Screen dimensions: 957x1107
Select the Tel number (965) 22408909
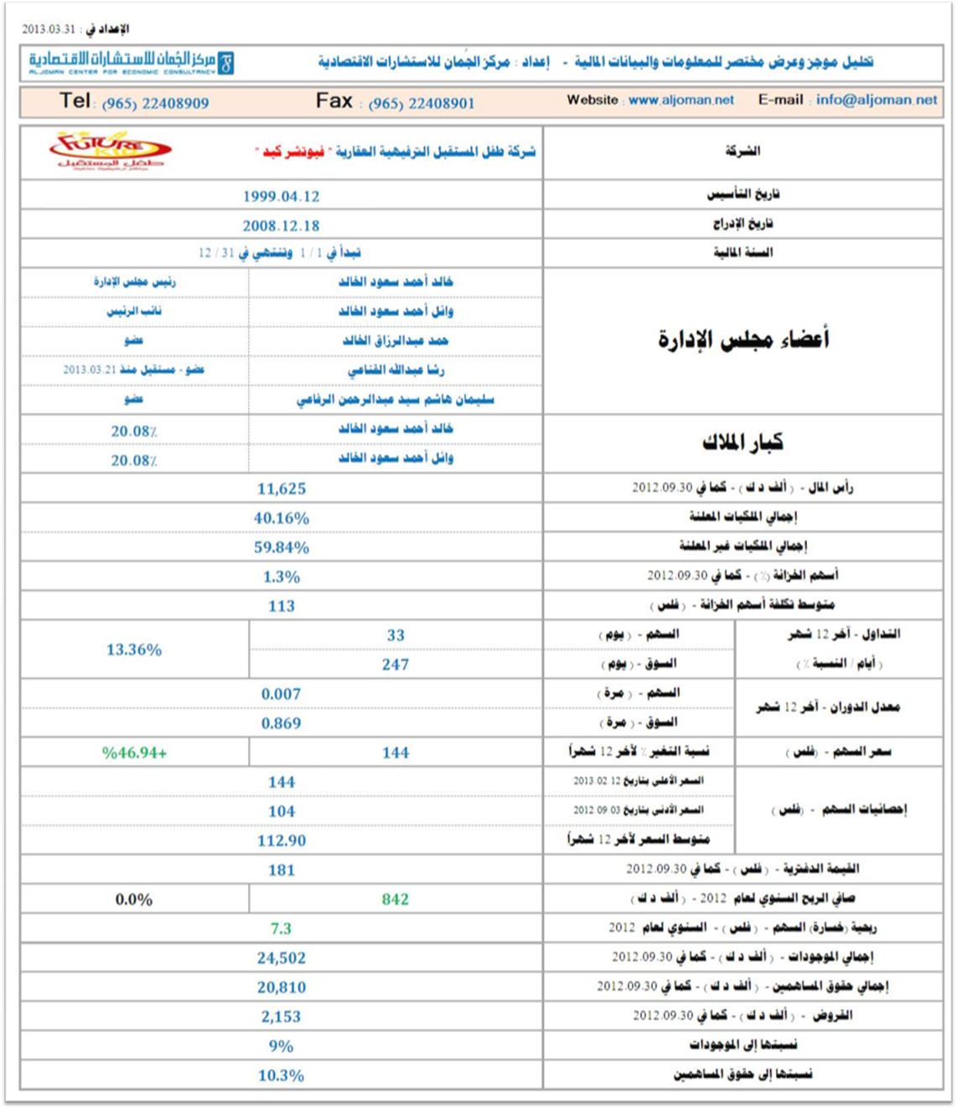coord(155,103)
